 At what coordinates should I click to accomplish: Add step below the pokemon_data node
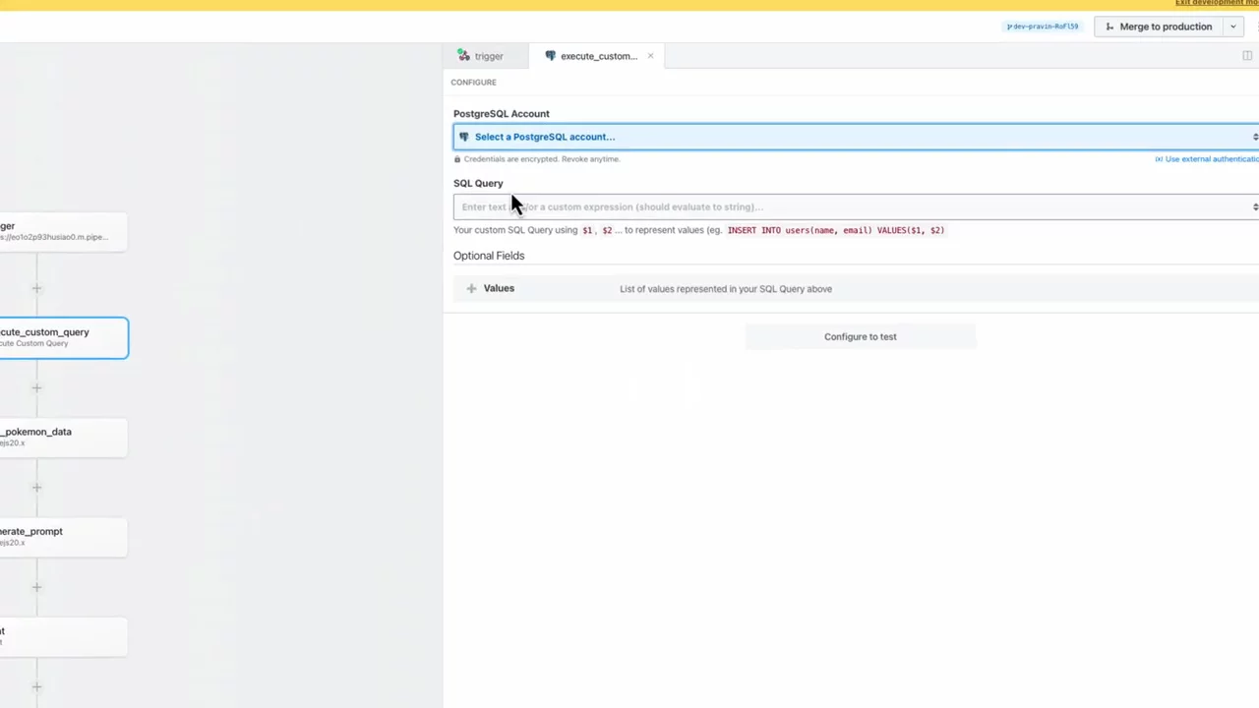point(36,488)
